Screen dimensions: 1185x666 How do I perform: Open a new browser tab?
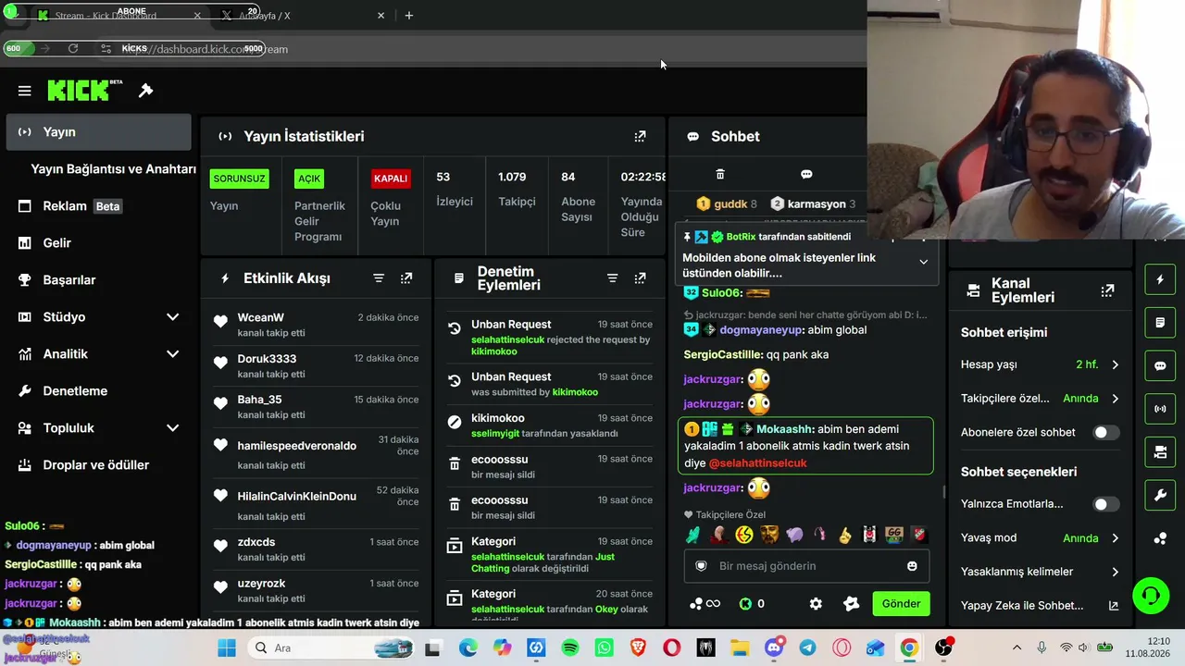409,16
